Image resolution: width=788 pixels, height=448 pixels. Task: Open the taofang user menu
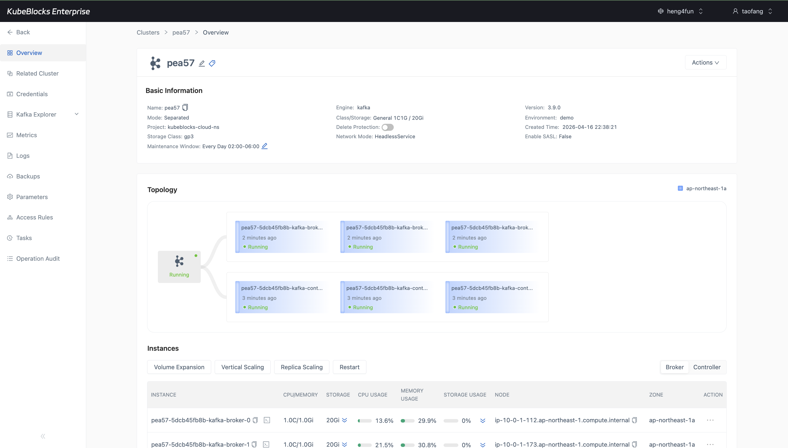[x=752, y=11]
